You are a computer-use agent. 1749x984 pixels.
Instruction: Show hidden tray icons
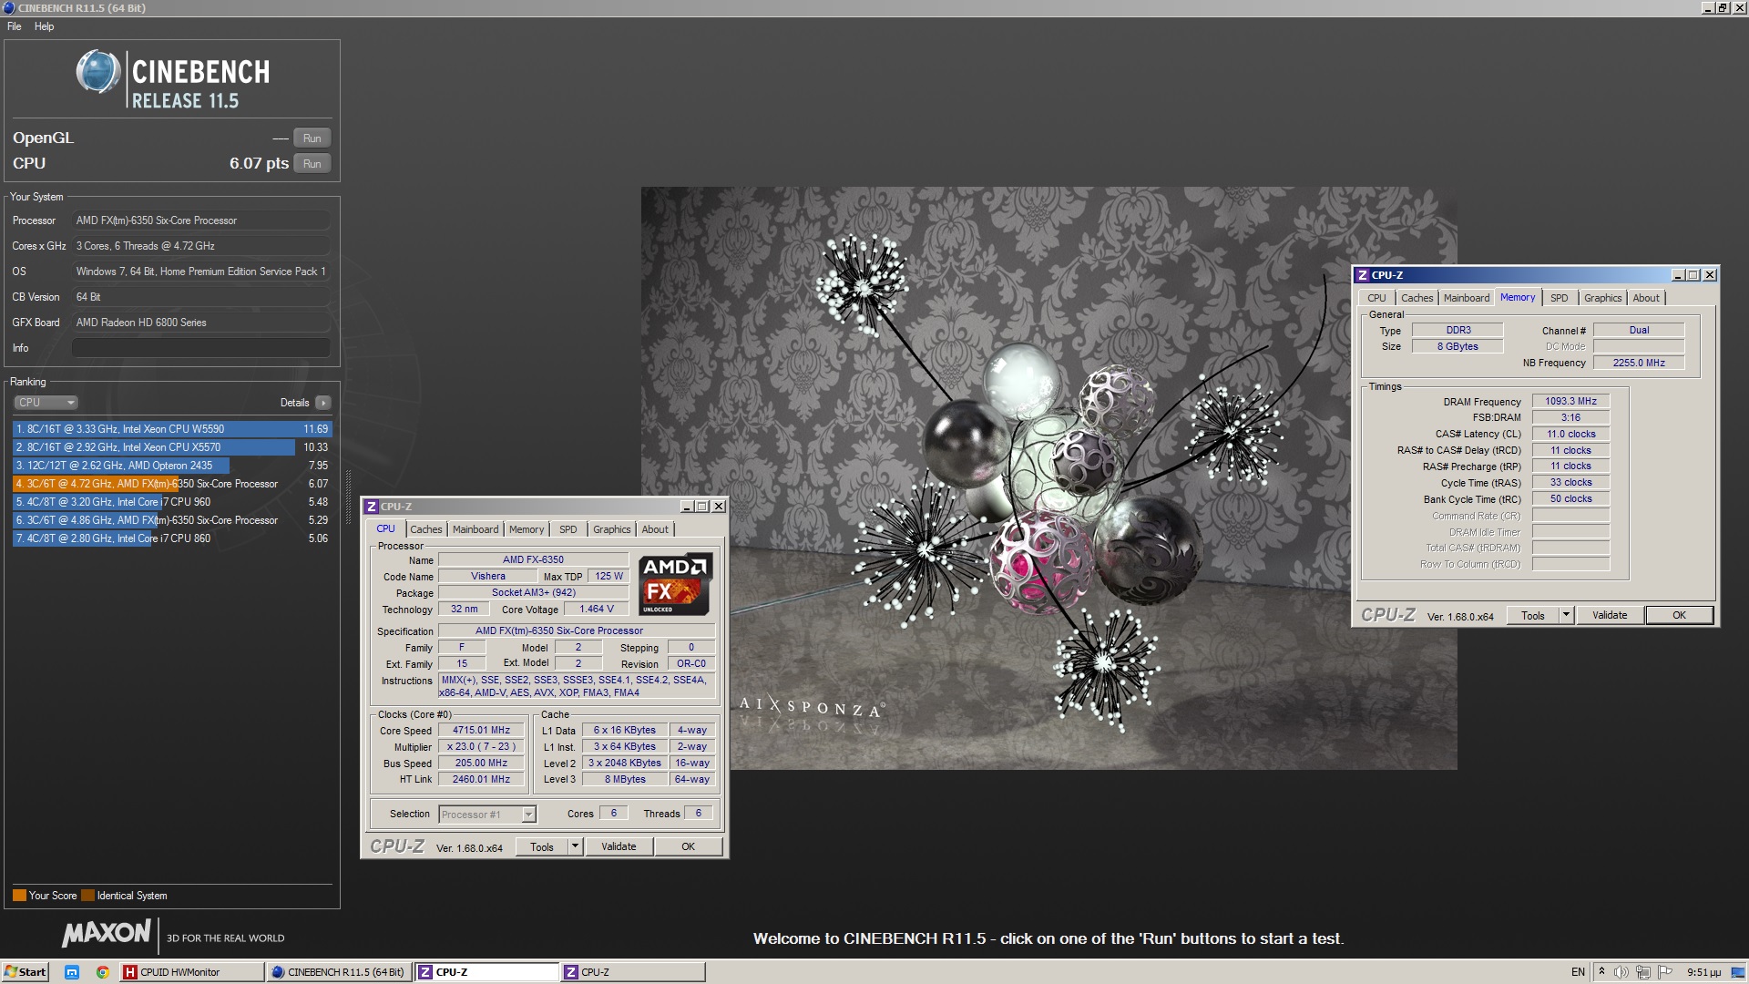point(1601,972)
